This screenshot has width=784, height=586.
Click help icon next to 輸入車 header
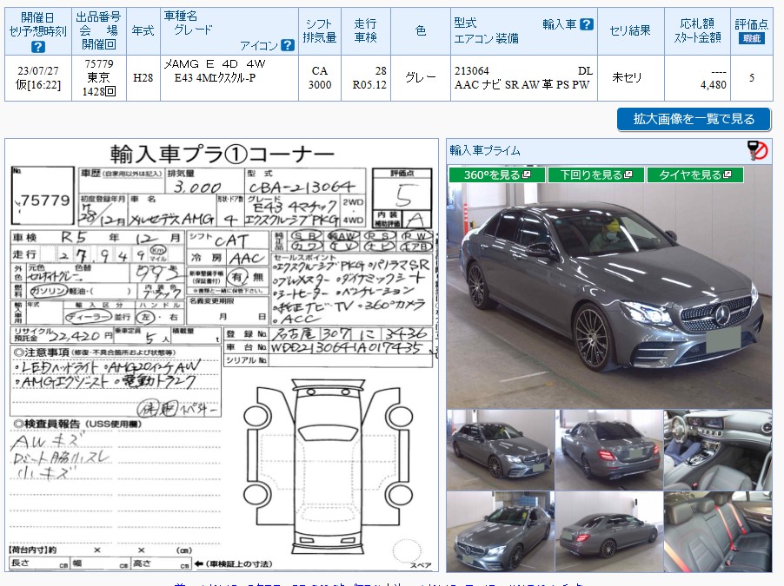(x=587, y=24)
